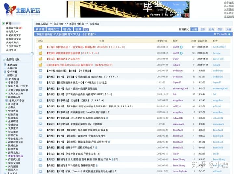Open 友情链接 link at top right
Image resolution: width=234 pixels, height=174 pixels.
tap(228, 9)
